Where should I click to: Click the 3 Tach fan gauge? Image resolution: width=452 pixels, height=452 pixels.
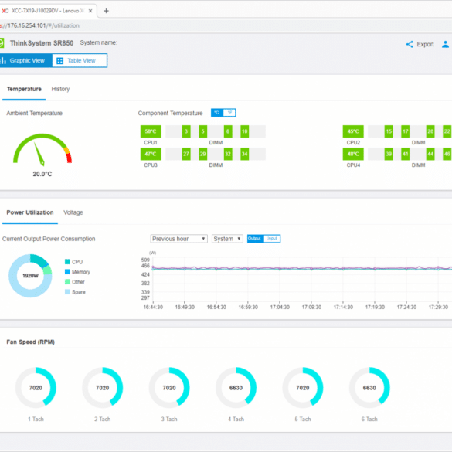tap(169, 388)
